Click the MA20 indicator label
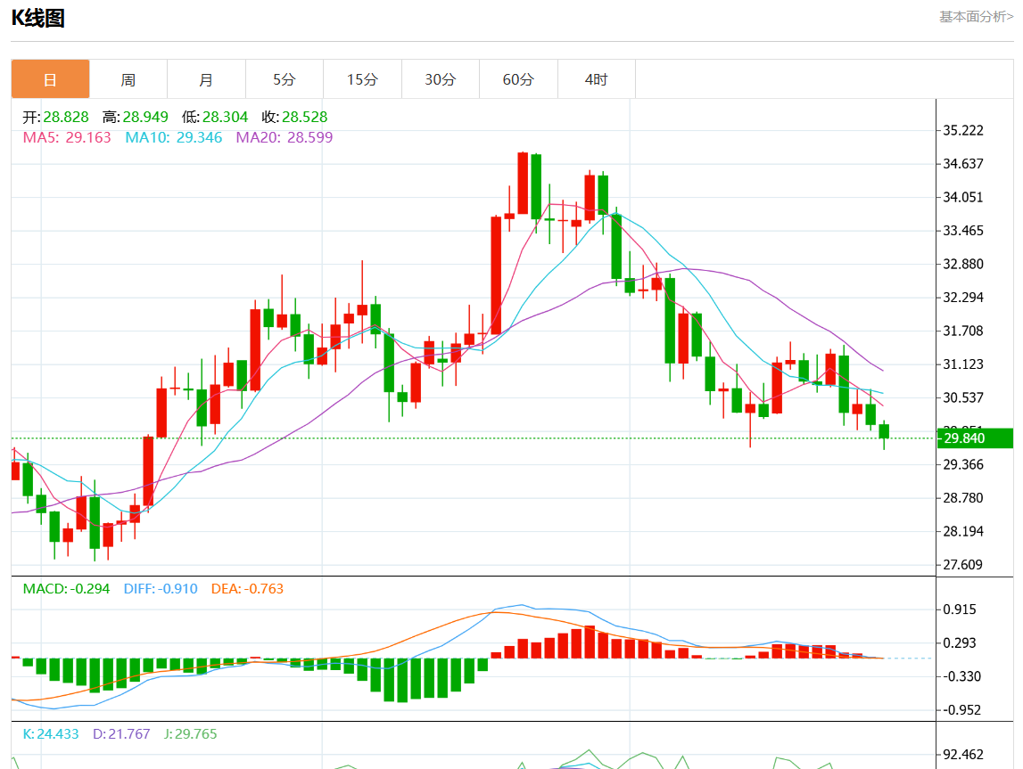Viewport: 1023px width, 769px height. [284, 137]
